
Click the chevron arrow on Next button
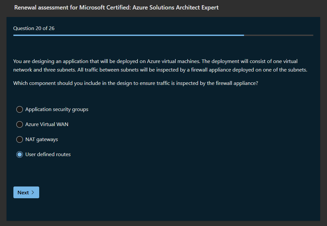(33, 193)
